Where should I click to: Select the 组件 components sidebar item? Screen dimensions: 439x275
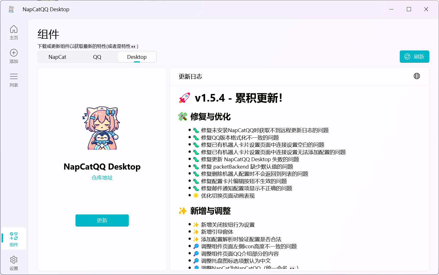(x=14, y=239)
